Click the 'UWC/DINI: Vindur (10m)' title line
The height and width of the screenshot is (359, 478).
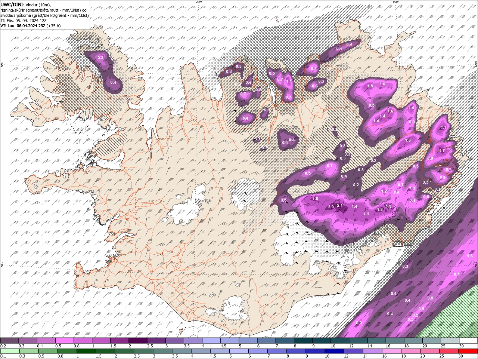pyautogui.click(x=26, y=4)
